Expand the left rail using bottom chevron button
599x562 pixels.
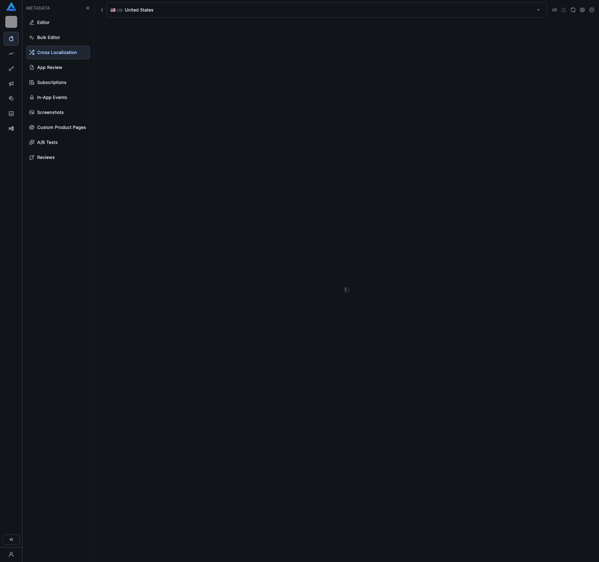pos(11,540)
